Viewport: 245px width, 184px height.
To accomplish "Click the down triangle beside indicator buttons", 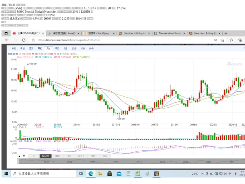I will [x=24, y=156].
